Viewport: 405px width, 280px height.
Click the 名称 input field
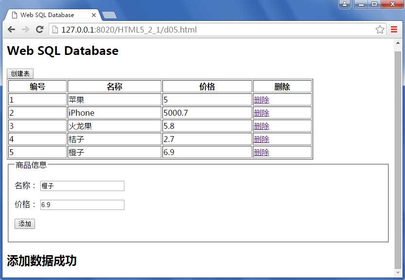point(82,186)
